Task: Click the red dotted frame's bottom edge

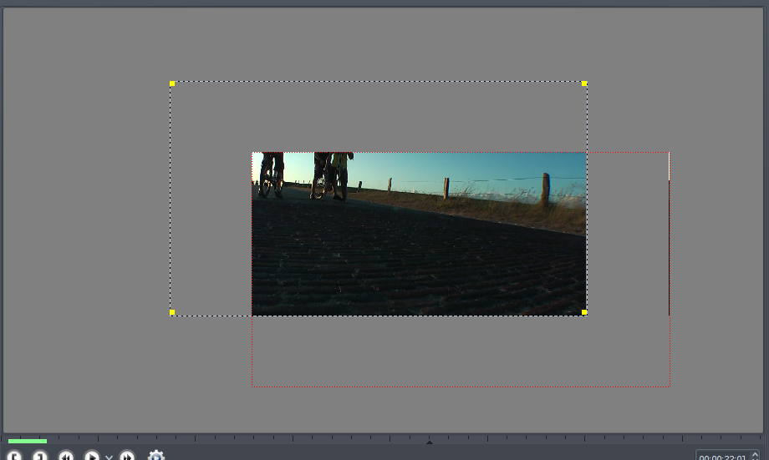Action: tap(460, 387)
